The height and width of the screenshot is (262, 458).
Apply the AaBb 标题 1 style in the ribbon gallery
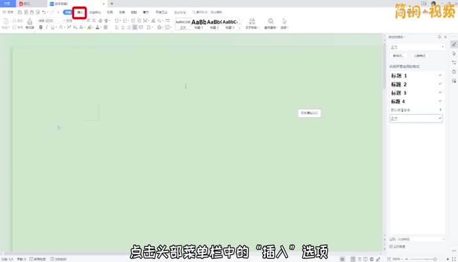pos(199,24)
